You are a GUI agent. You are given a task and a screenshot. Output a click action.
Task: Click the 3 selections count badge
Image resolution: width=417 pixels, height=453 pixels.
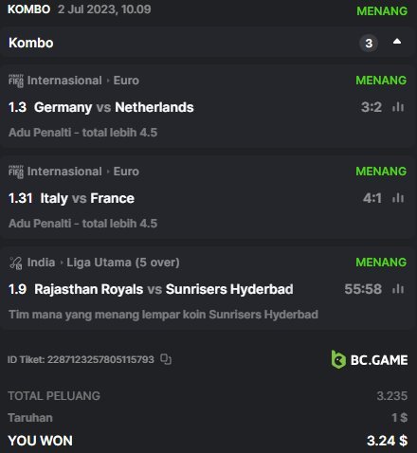(369, 43)
